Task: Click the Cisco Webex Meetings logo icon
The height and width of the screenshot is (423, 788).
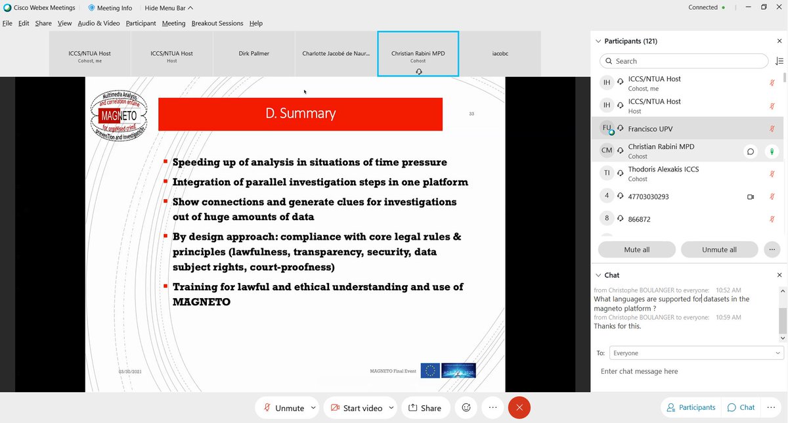Action: coord(7,8)
